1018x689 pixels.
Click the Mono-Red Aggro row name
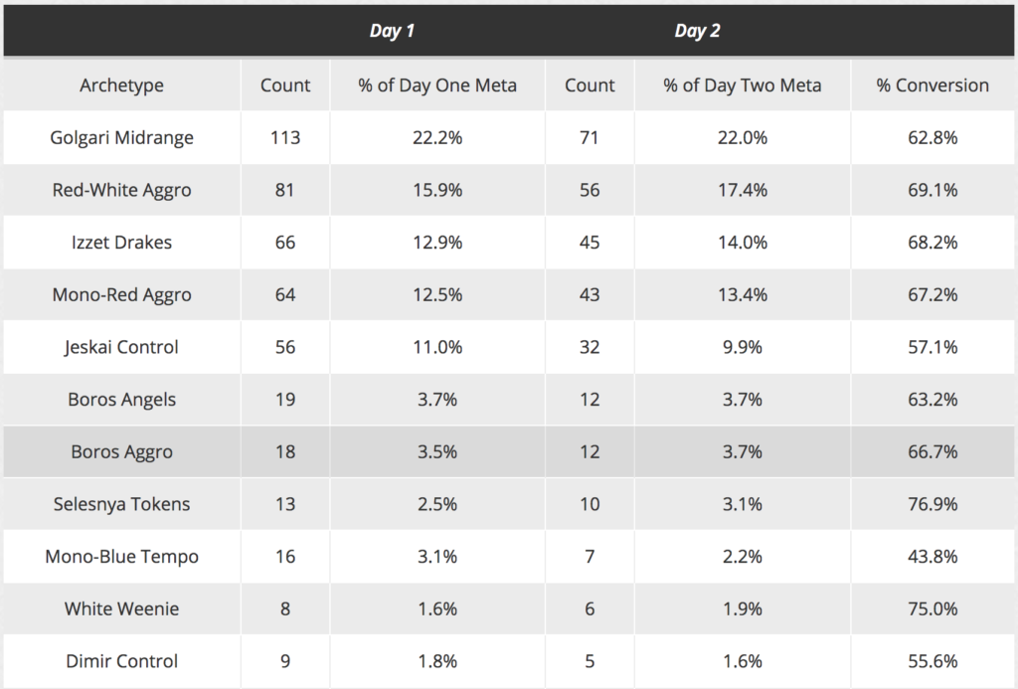point(121,295)
